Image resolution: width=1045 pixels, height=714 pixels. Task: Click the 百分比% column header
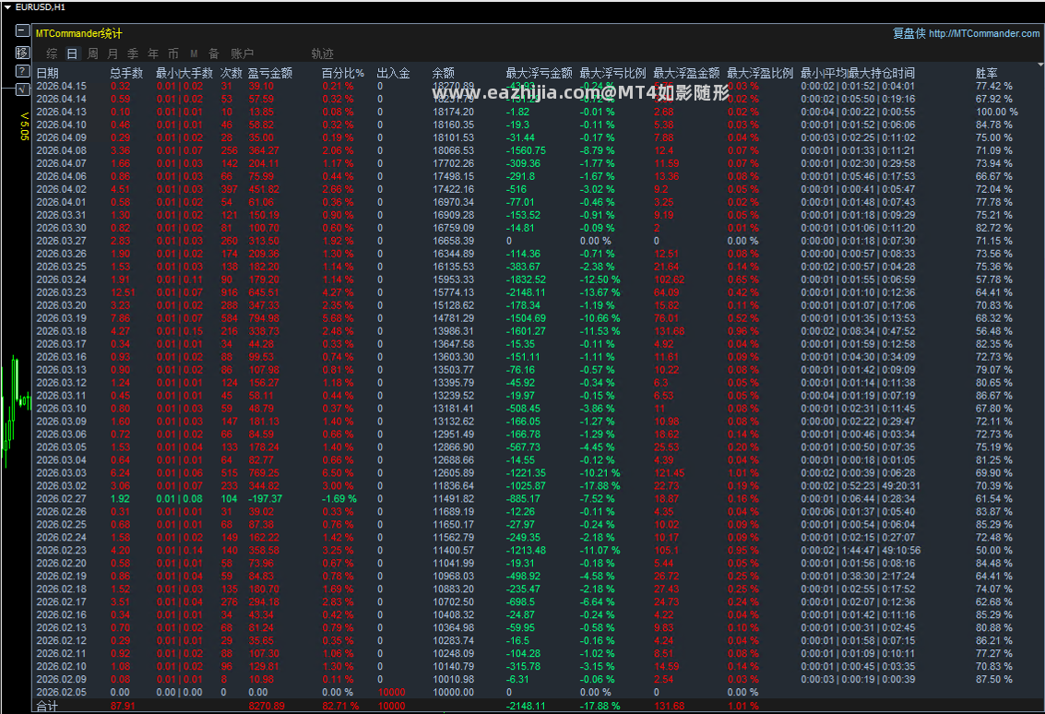pyautogui.click(x=343, y=73)
